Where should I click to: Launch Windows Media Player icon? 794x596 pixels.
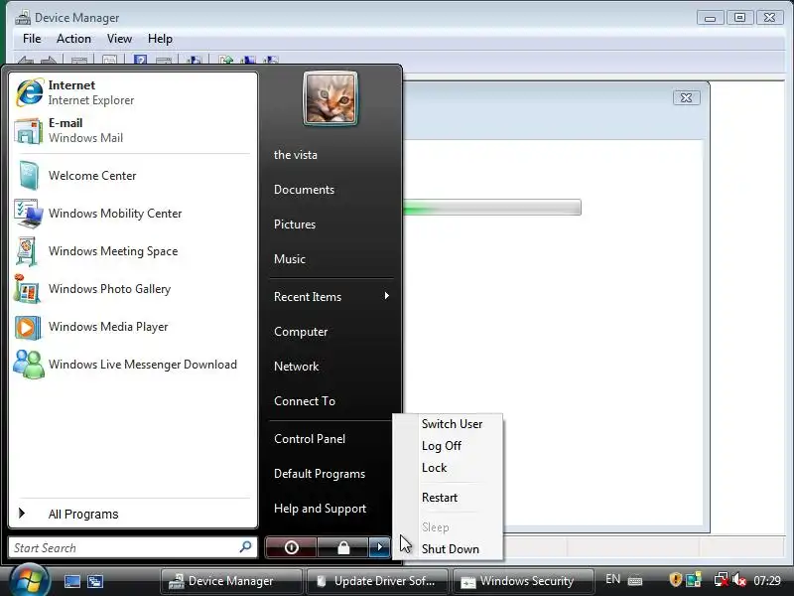[28, 327]
